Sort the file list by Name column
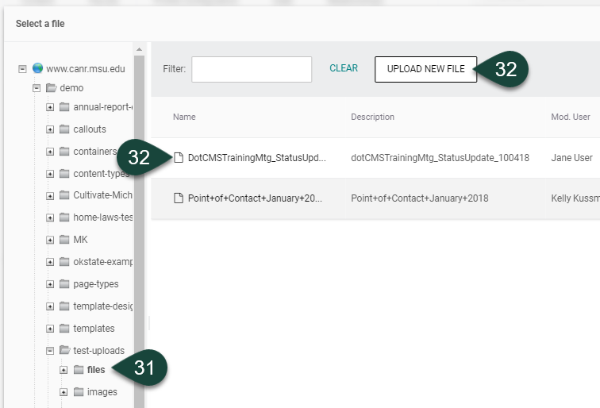The width and height of the screenshot is (600, 408). pos(184,117)
